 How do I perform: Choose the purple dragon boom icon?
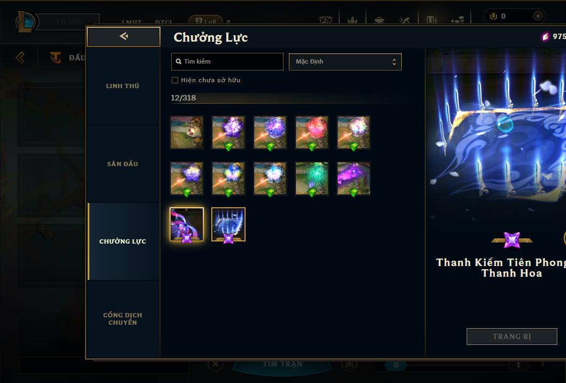[354, 178]
